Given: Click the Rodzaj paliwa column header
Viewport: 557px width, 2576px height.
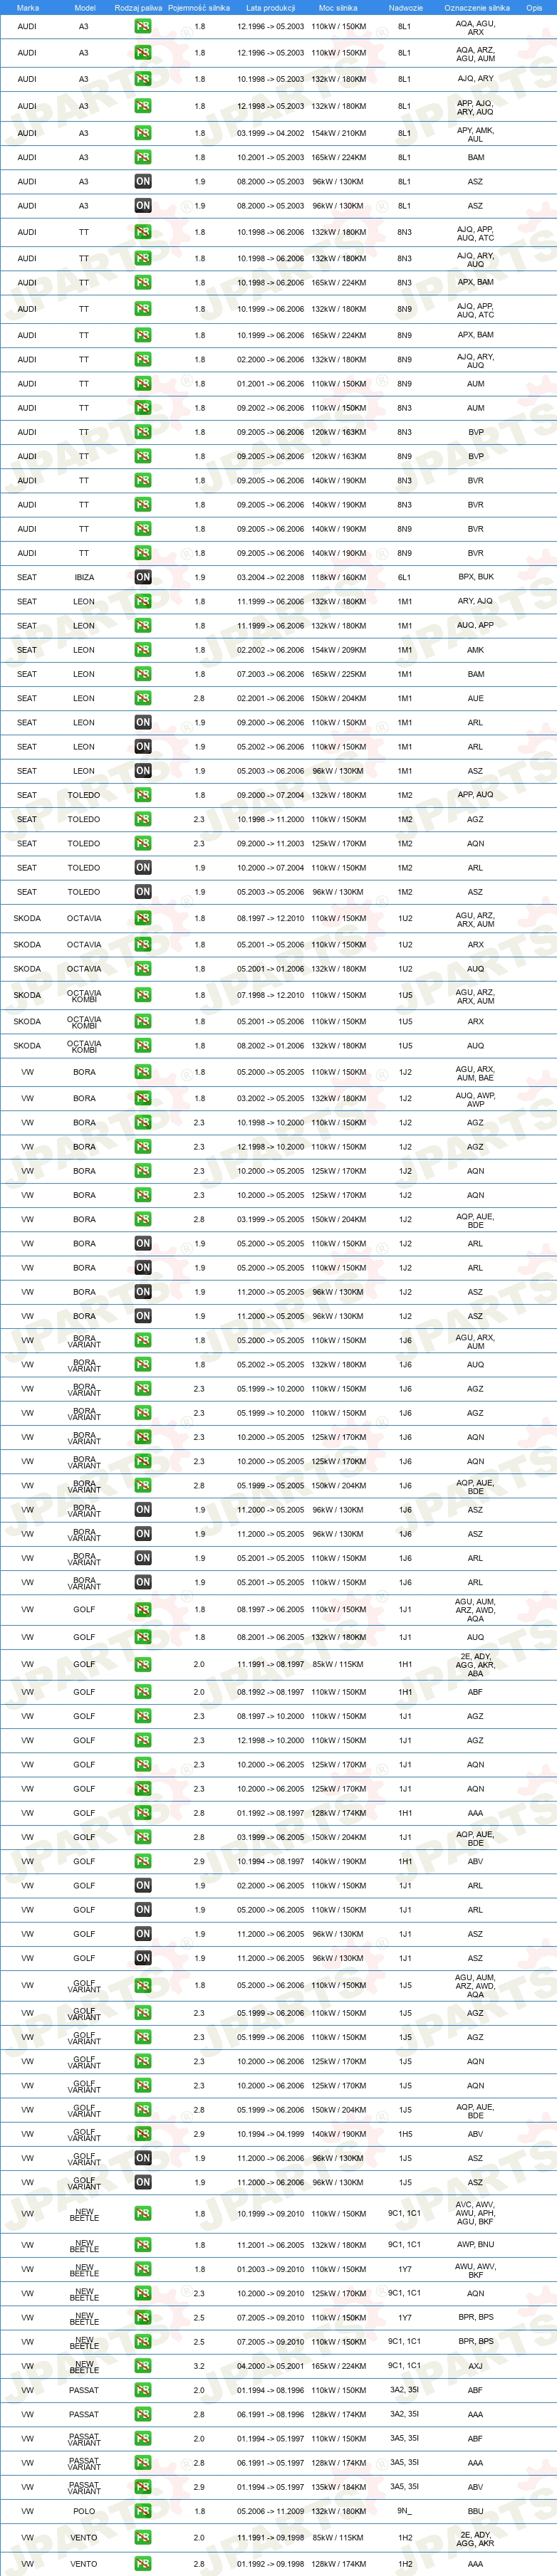Looking at the screenshot, I should coord(138,8).
